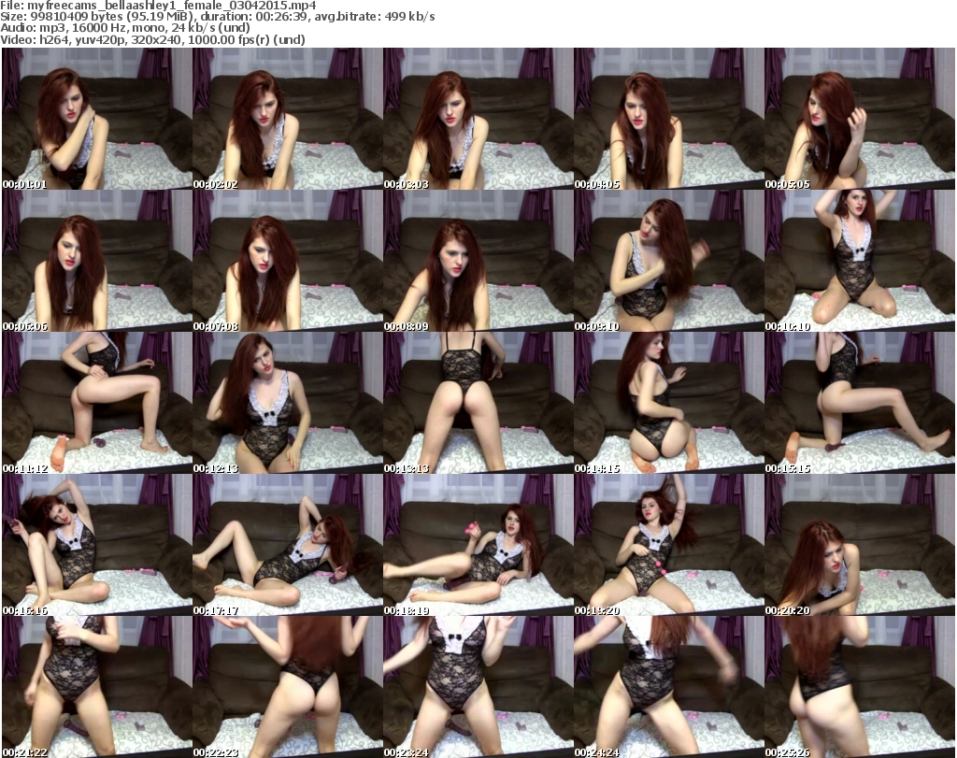Select the frame stamped 00:18:19

478,545
